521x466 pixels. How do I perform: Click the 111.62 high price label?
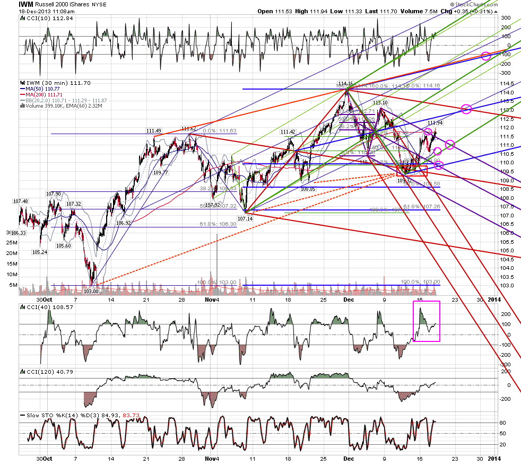(x=188, y=128)
